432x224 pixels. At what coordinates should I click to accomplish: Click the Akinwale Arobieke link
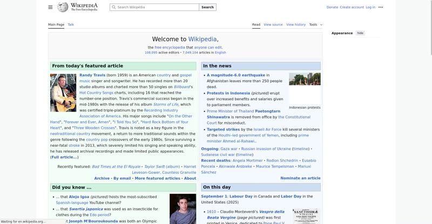235,166
